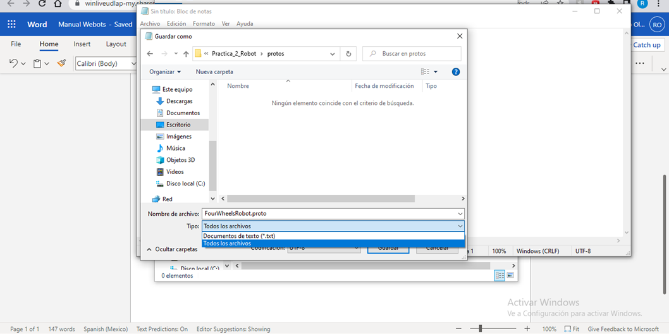Screen dimensions: 669x334
Task: Click the Undo icon in Word
Action: [x=14, y=63]
